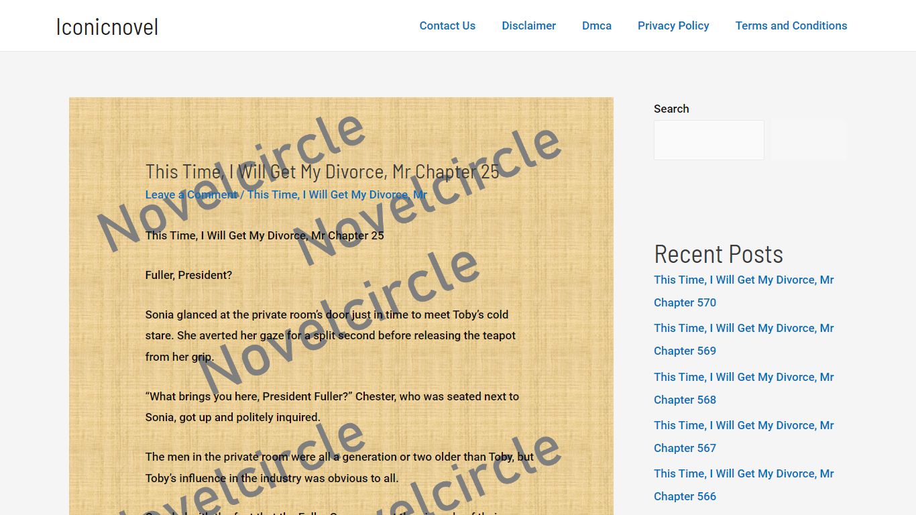Click the 'Recent Posts' heading

pyautogui.click(x=718, y=254)
